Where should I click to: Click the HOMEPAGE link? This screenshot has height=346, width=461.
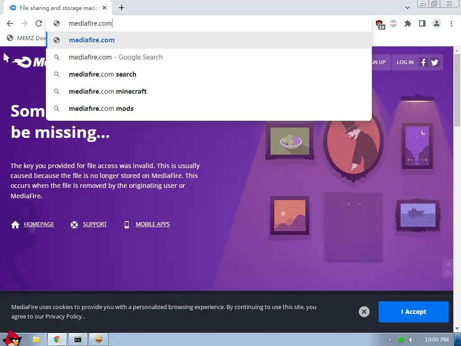point(39,224)
